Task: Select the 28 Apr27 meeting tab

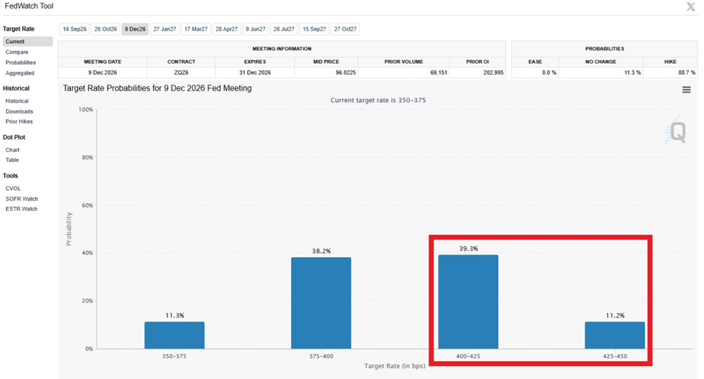Action: 227,29
